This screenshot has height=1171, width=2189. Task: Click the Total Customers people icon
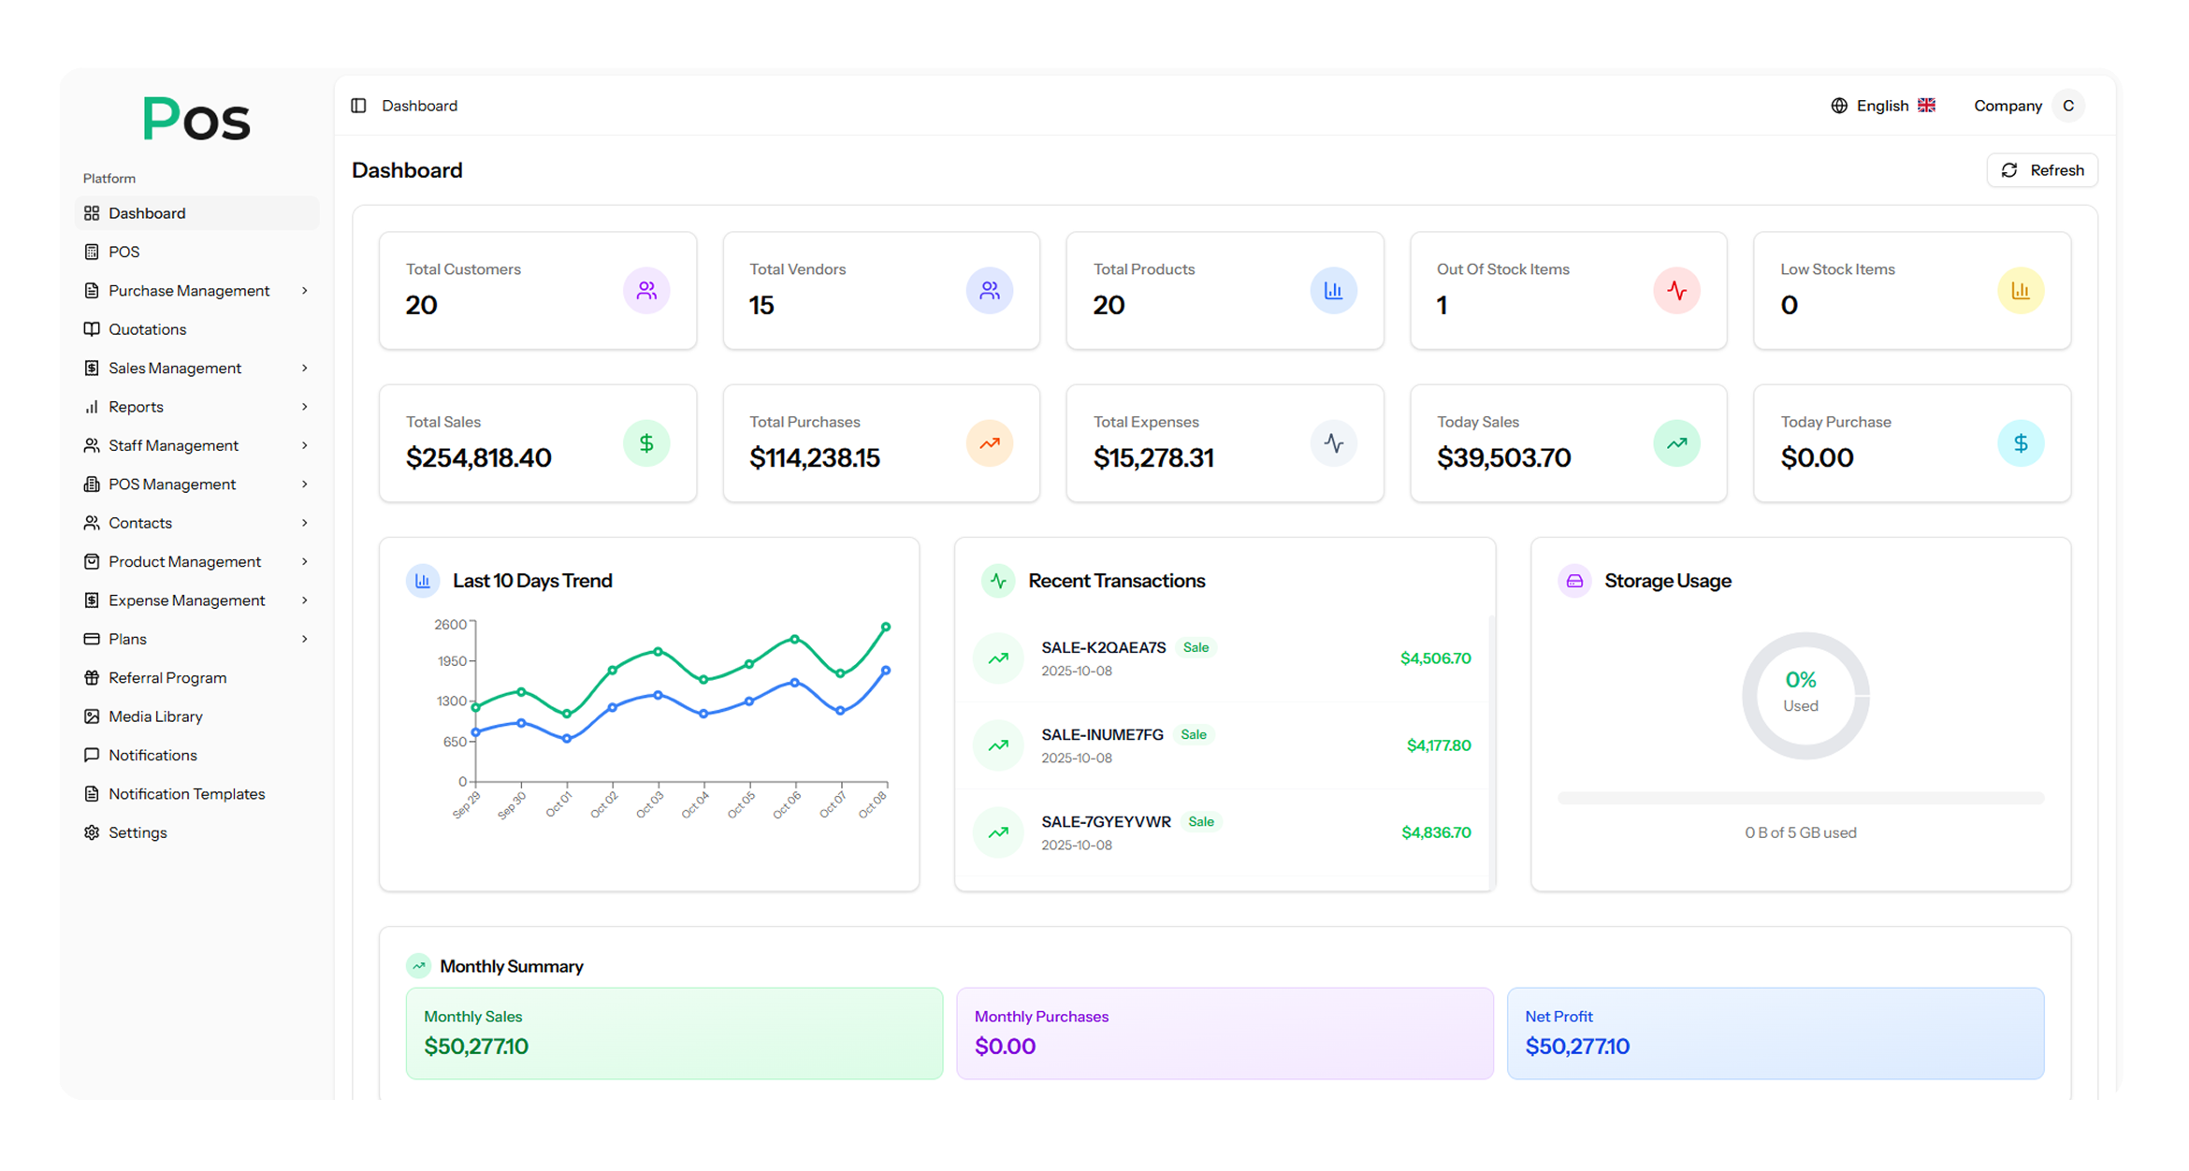[x=646, y=291]
